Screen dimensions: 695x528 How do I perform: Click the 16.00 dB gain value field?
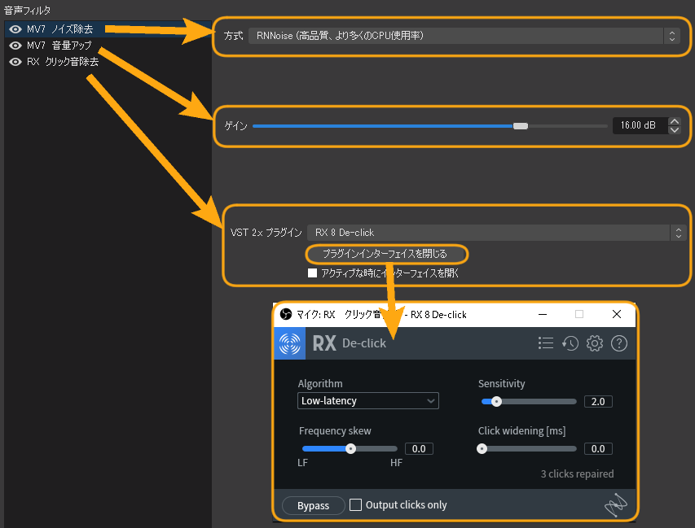(x=640, y=125)
